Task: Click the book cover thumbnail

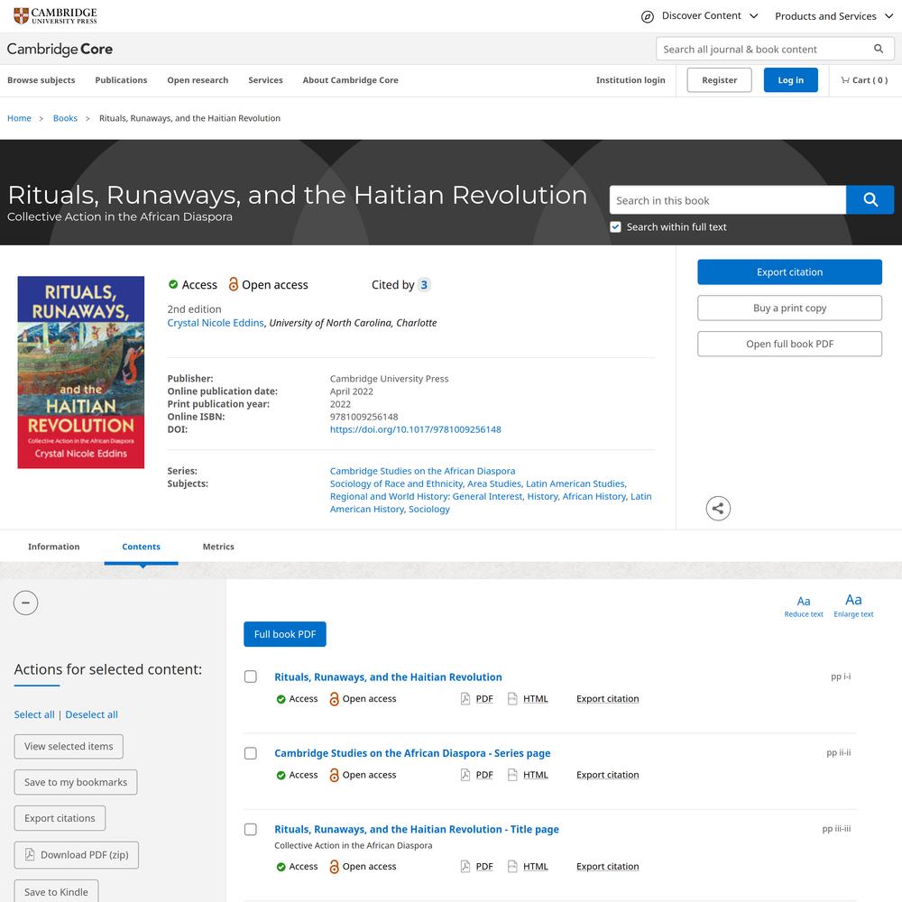Action: coord(81,373)
